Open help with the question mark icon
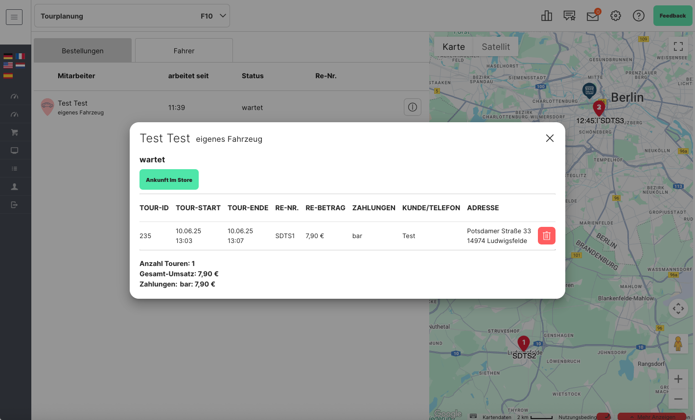This screenshot has width=695, height=420. [639, 16]
